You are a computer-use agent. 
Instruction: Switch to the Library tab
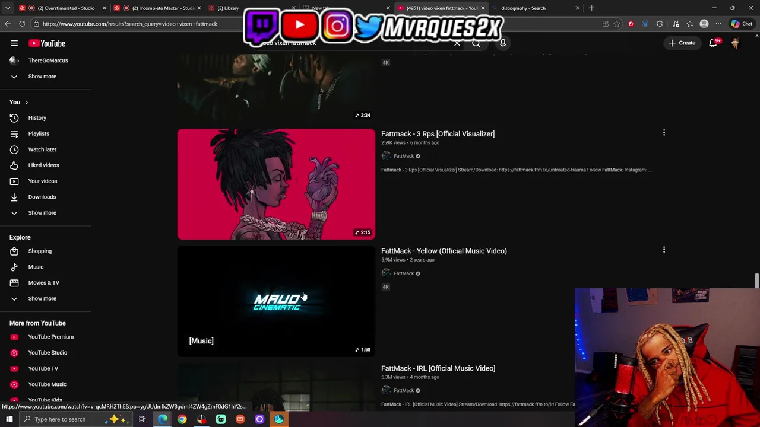point(228,8)
